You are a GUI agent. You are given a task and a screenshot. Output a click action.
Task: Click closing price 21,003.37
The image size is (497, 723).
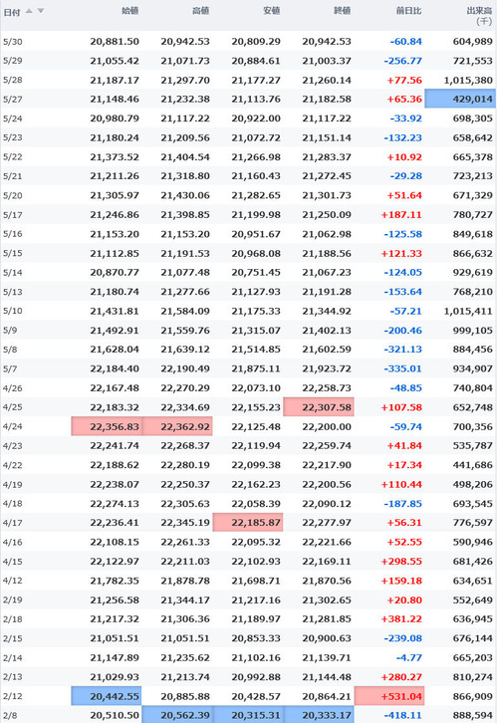pyautogui.click(x=327, y=61)
